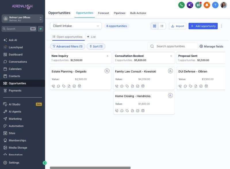Open the Bulk Actions tab
Screen dimensions: 230x169
(x=138, y=13)
